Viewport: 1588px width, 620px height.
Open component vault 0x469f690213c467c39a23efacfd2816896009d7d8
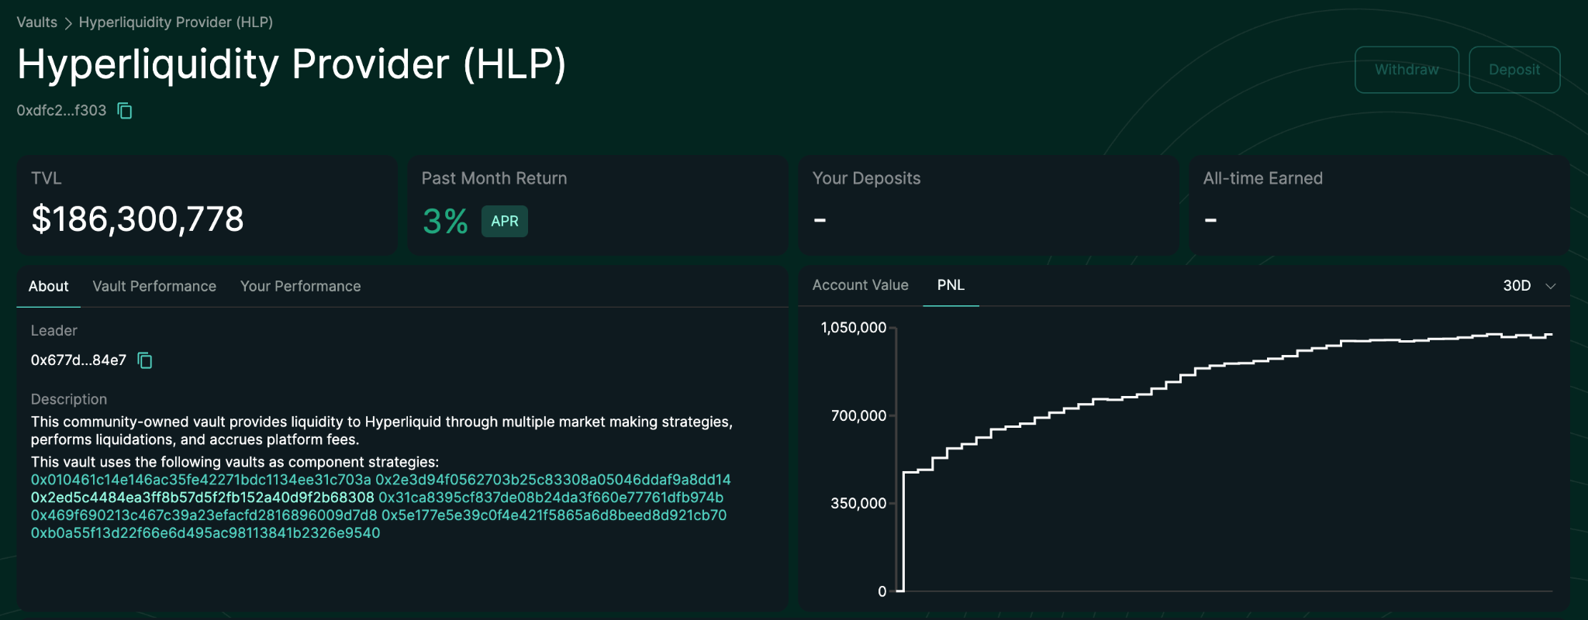point(204,515)
